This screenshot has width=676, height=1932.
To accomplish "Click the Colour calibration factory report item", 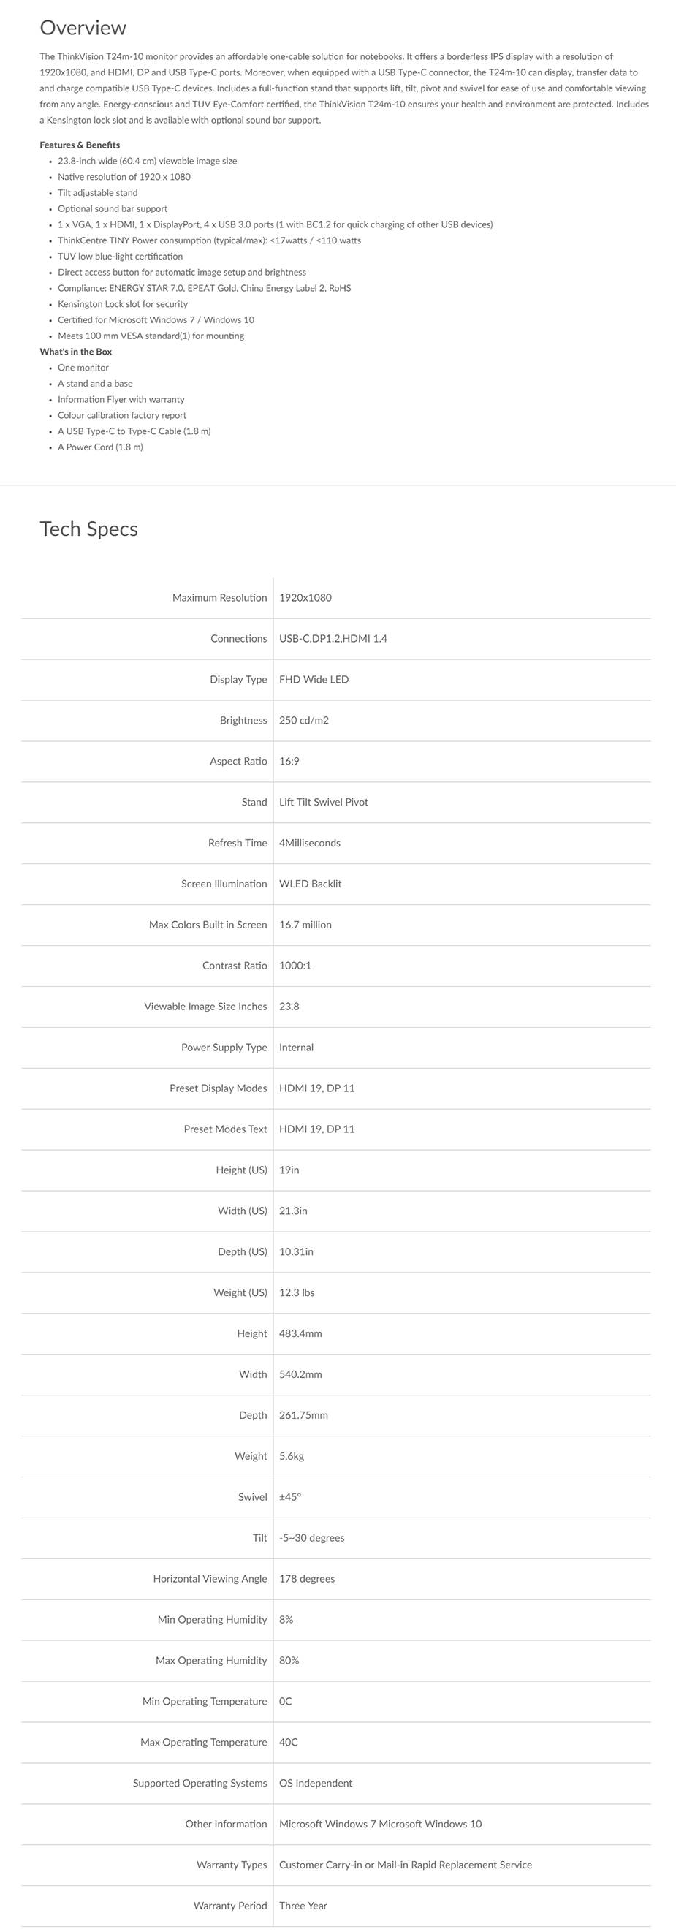I will point(121,415).
